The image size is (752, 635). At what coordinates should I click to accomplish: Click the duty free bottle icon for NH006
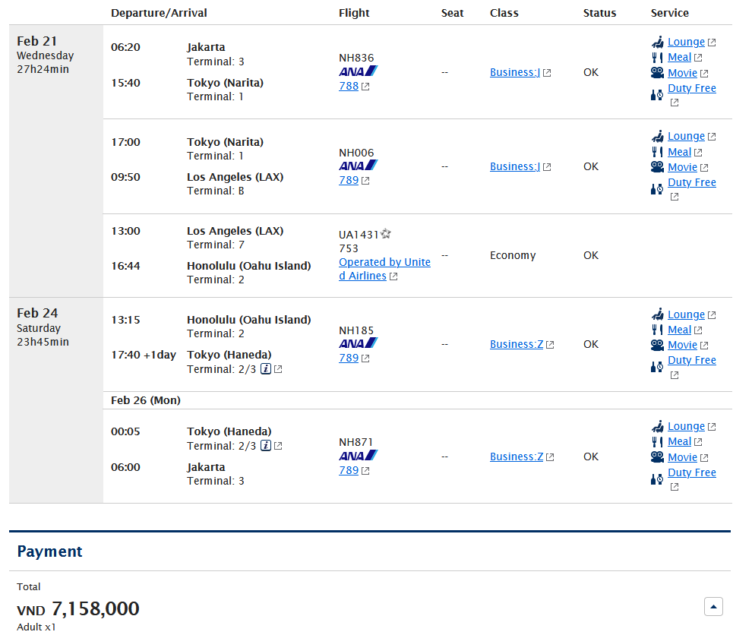[657, 189]
